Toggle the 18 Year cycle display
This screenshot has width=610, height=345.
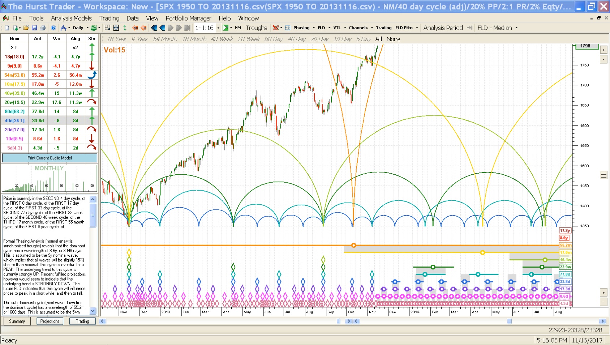tap(116, 39)
